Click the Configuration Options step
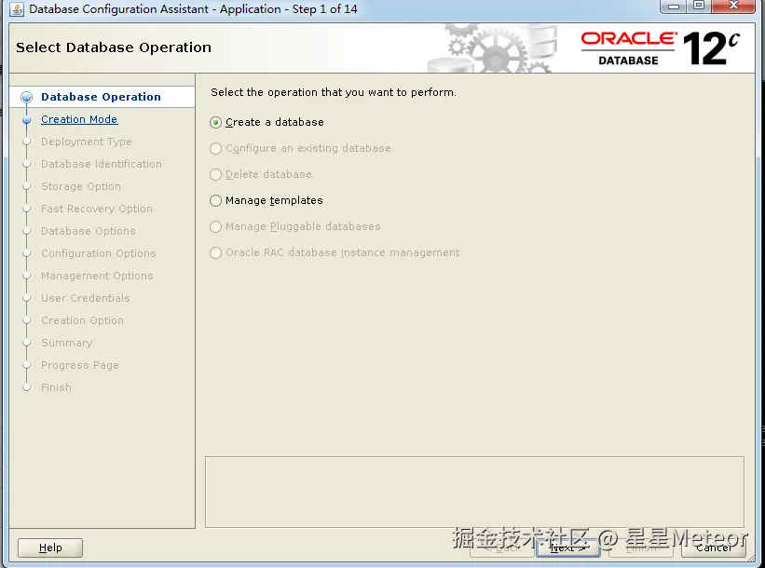This screenshot has width=765, height=568. [99, 253]
